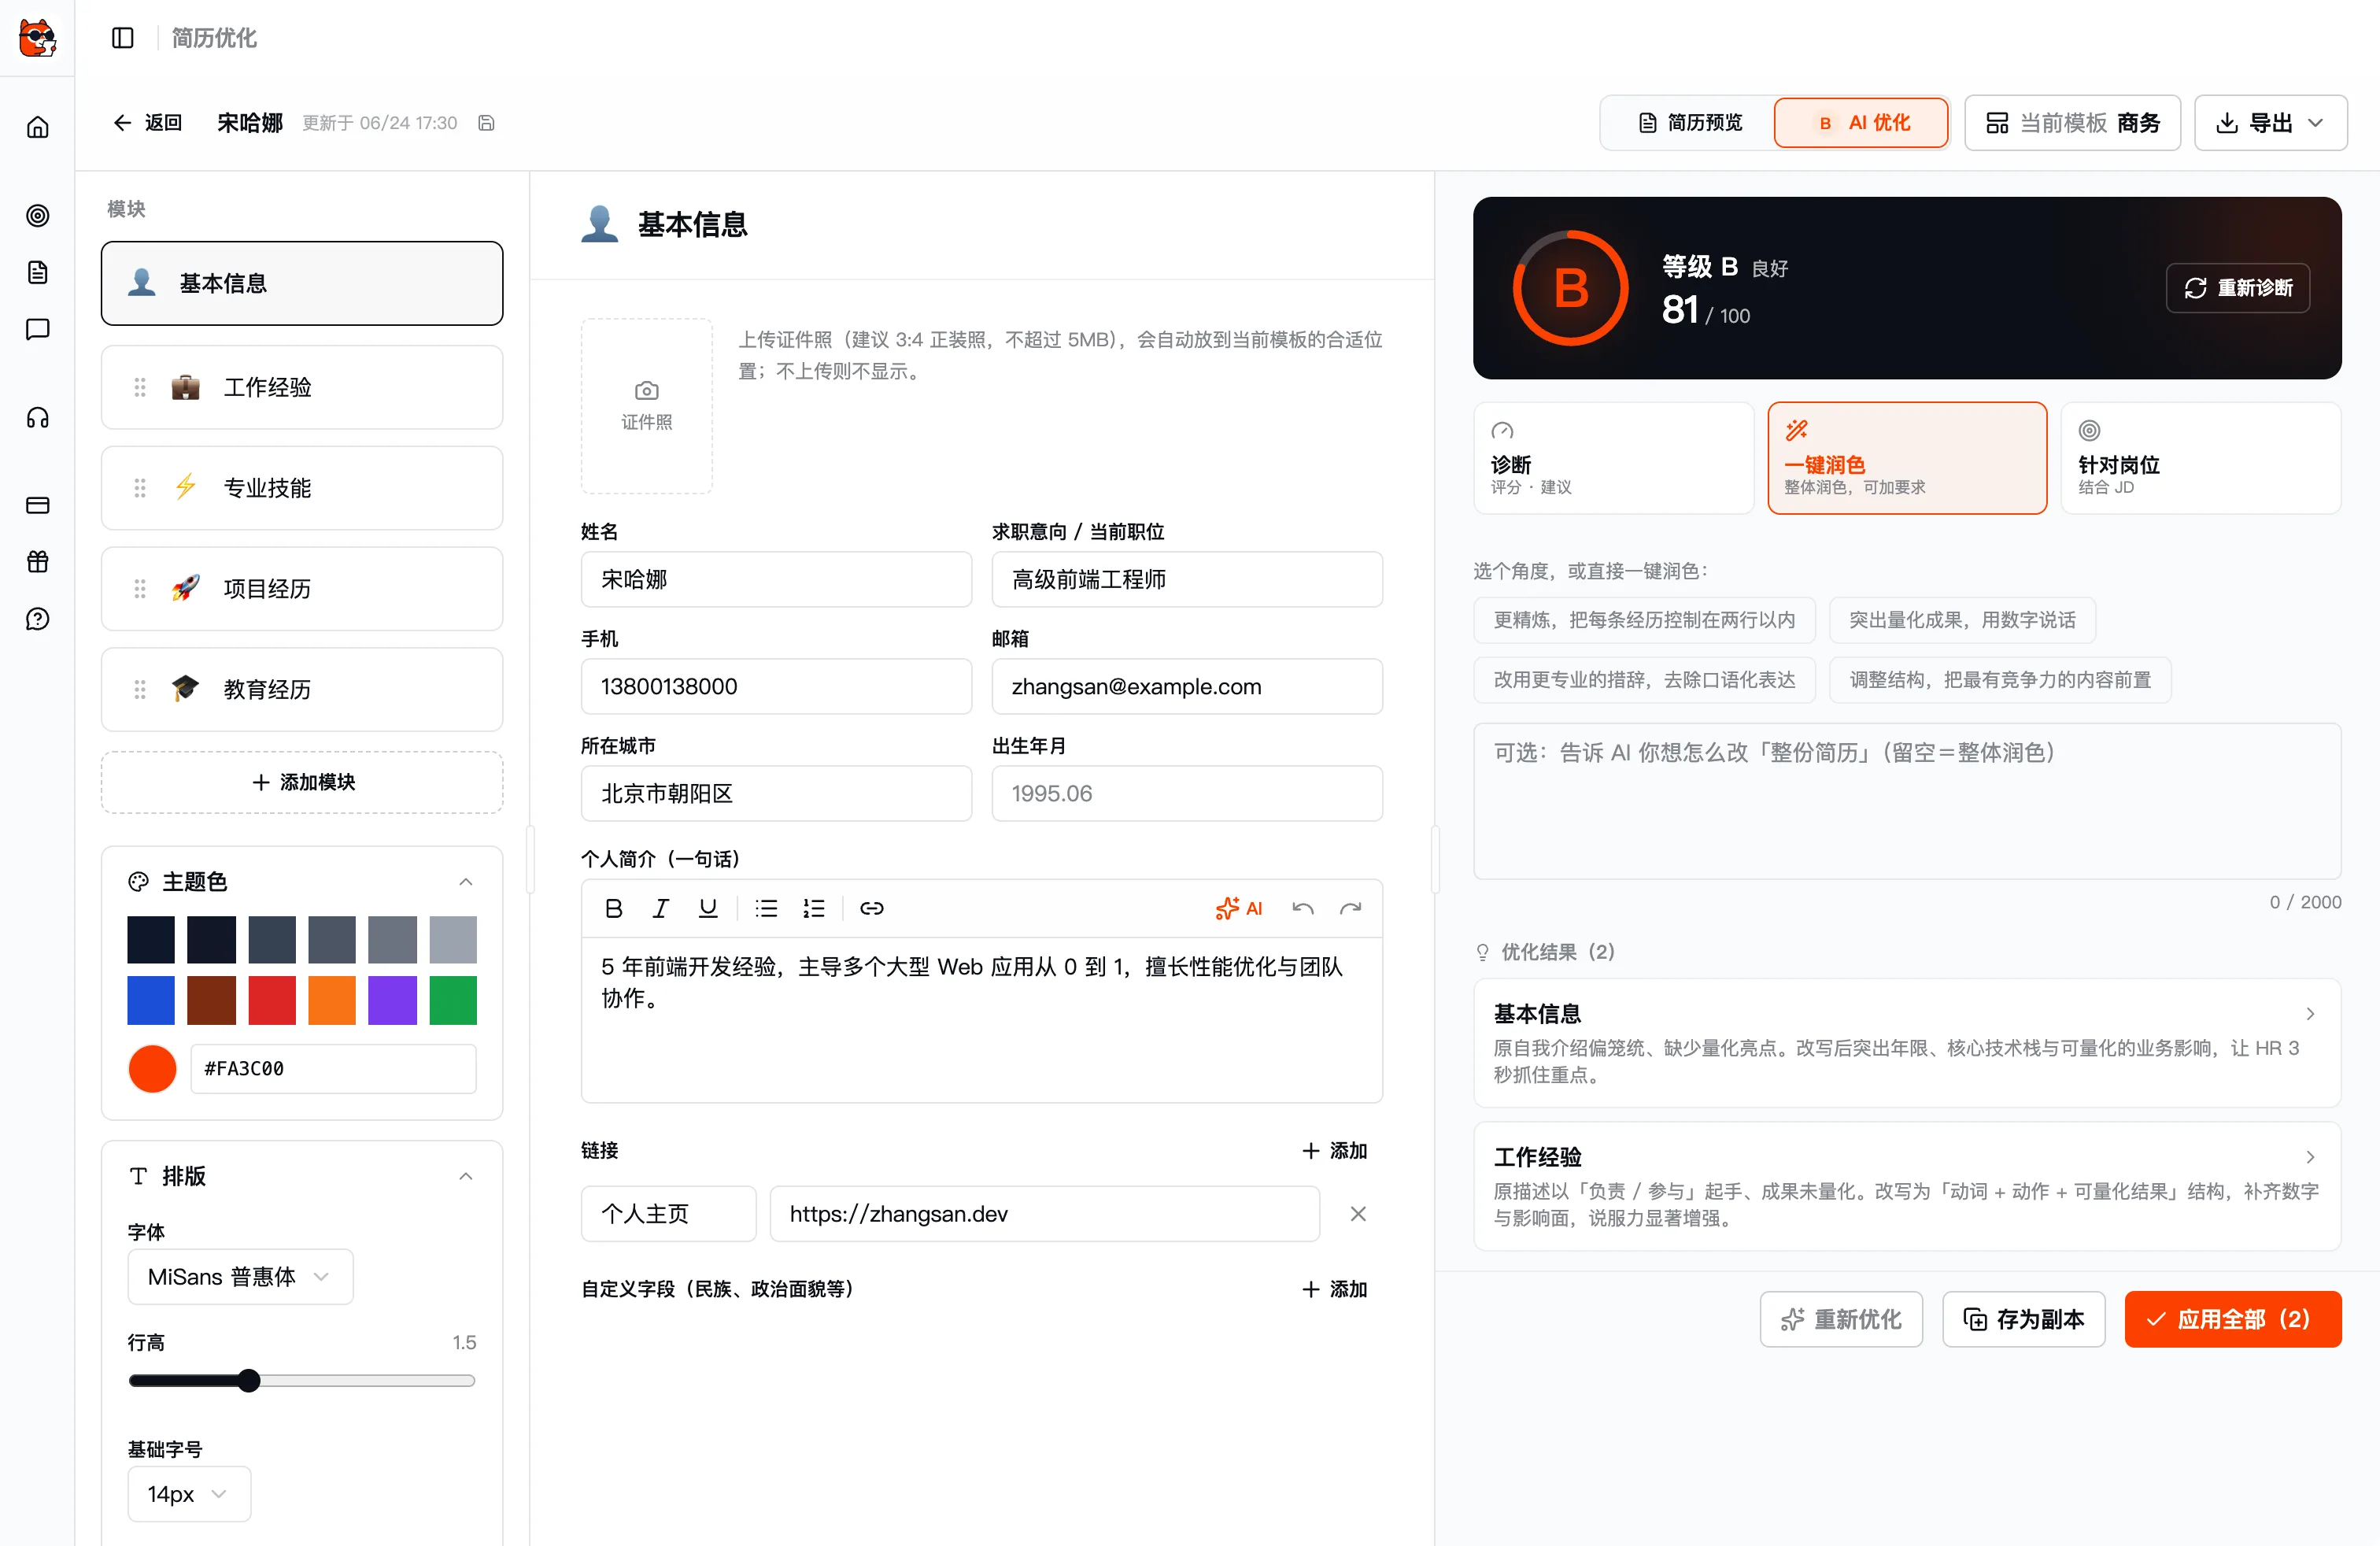Click 应用全部 (2) button

2233,1319
